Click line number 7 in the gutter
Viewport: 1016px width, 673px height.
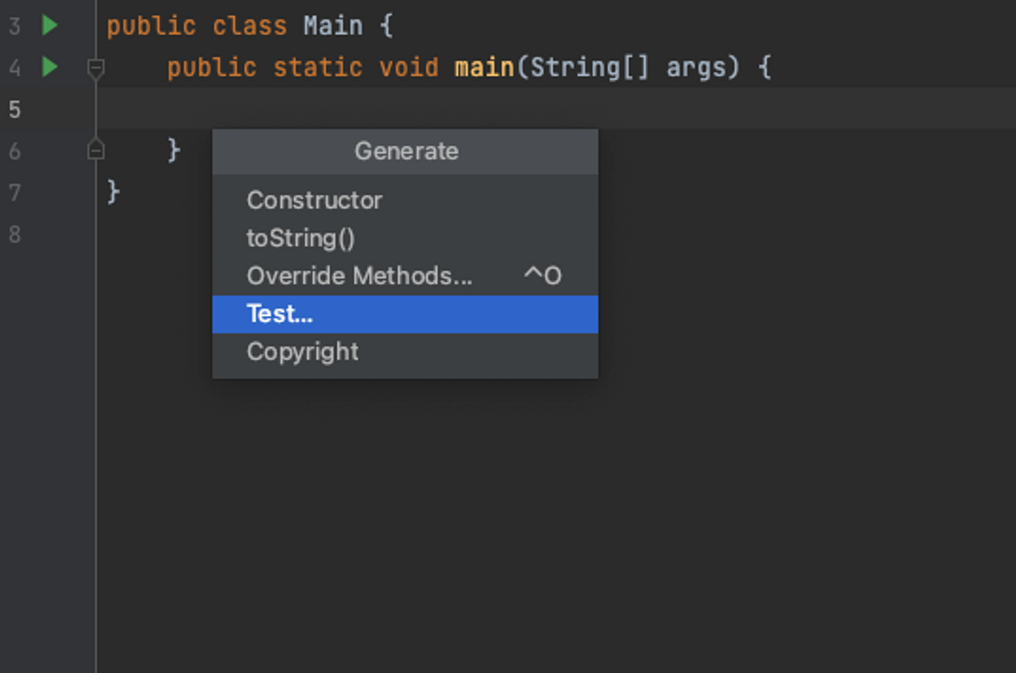[x=14, y=193]
